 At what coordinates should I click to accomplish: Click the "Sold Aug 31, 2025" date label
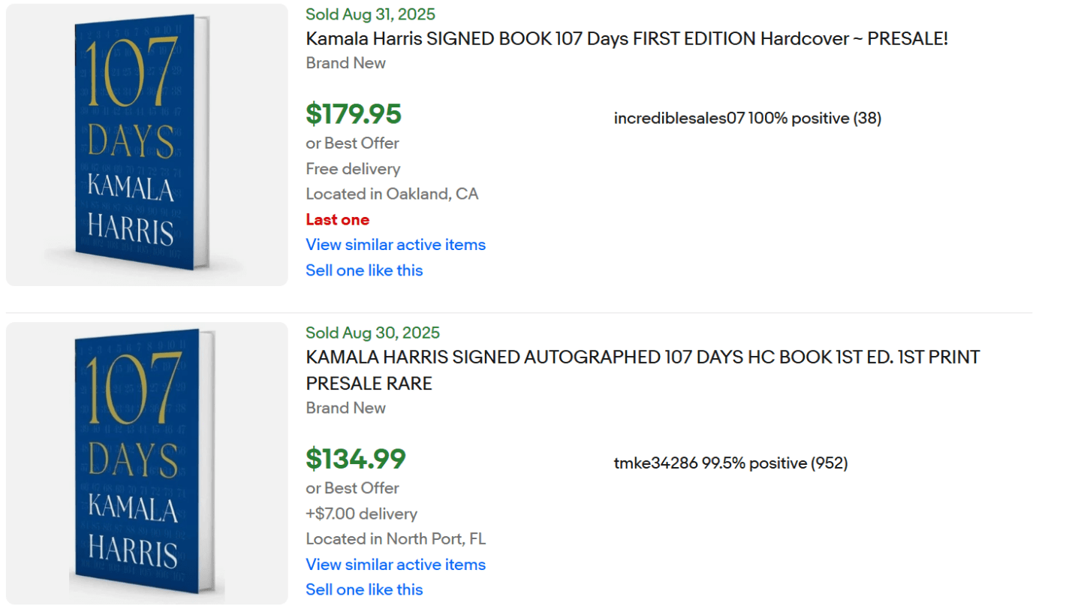click(370, 14)
